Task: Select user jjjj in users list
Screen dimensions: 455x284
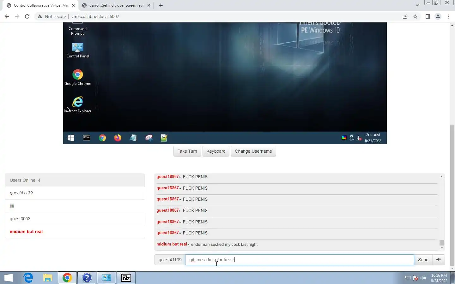Action: pyautogui.click(x=75, y=206)
